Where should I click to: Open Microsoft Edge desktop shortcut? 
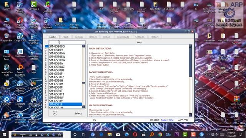pyautogui.click(x=20, y=102)
